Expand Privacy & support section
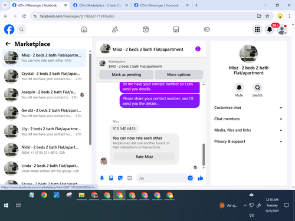The image size is (295, 221). [248, 141]
